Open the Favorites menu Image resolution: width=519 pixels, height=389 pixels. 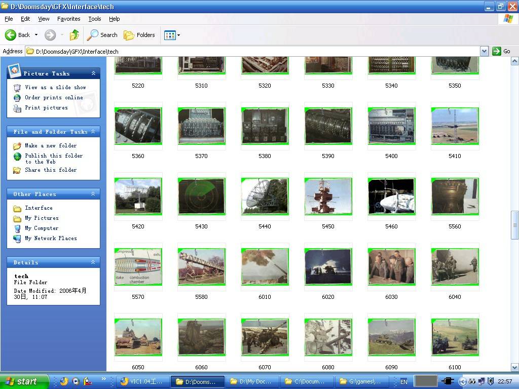pos(68,19)
